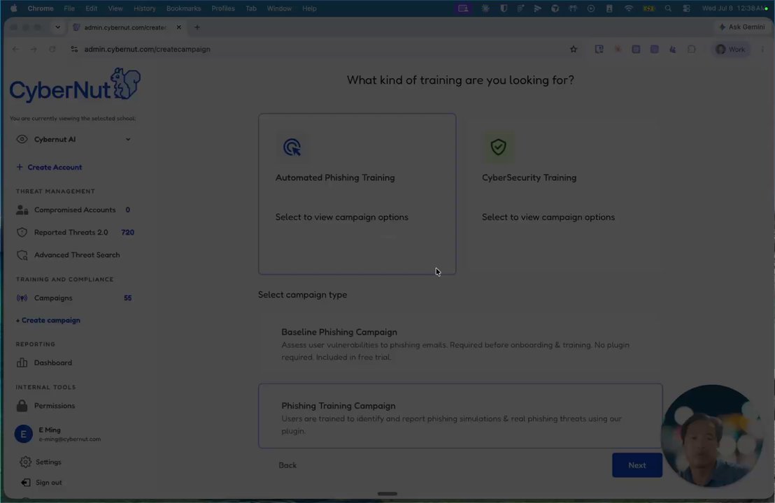
Task: Click the browser forward arrow
Action: (x=34, y=50)
